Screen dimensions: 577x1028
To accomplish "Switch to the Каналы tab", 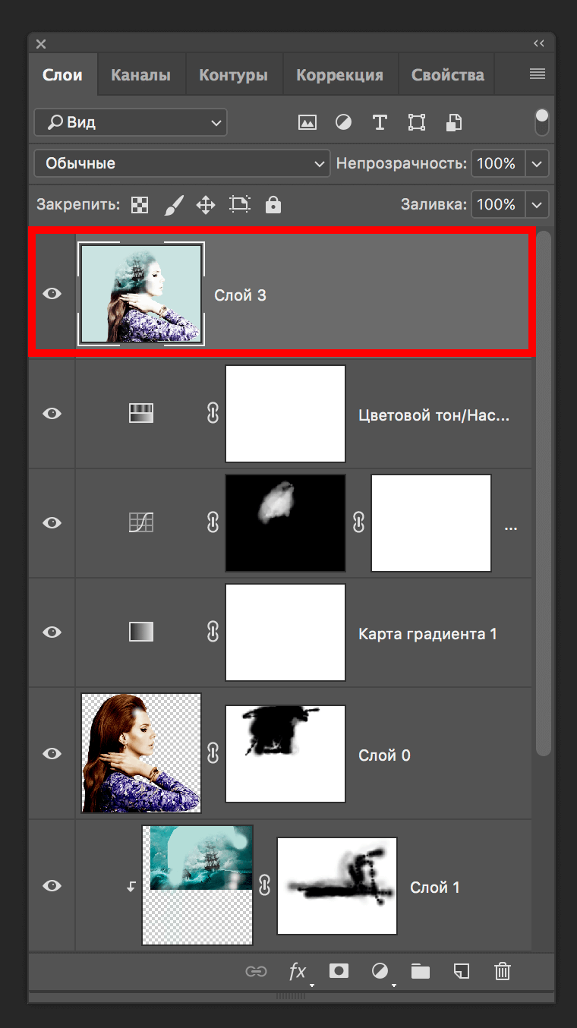I will [140, 75].
